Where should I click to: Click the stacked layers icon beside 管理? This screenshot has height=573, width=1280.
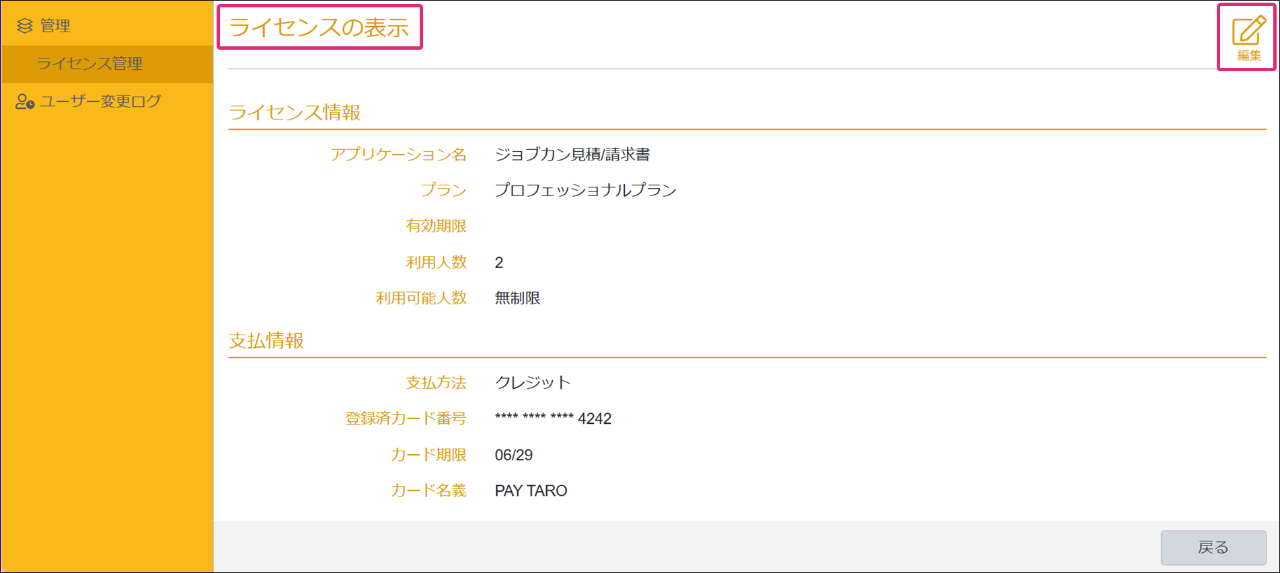(x=25, y=26)
